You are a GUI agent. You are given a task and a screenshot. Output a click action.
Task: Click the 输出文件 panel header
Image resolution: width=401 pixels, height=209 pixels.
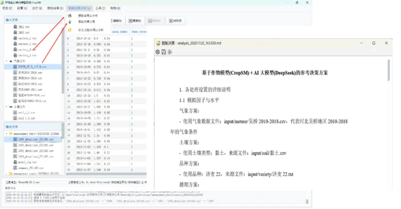click(x=33, y=127)
